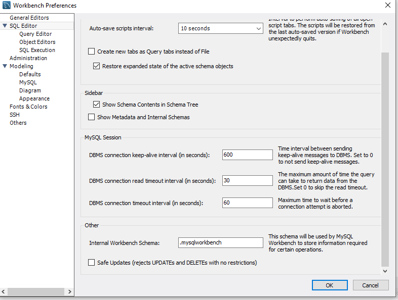Open Administration preferences
Viewport: 398px width, 300px height.
28,58
